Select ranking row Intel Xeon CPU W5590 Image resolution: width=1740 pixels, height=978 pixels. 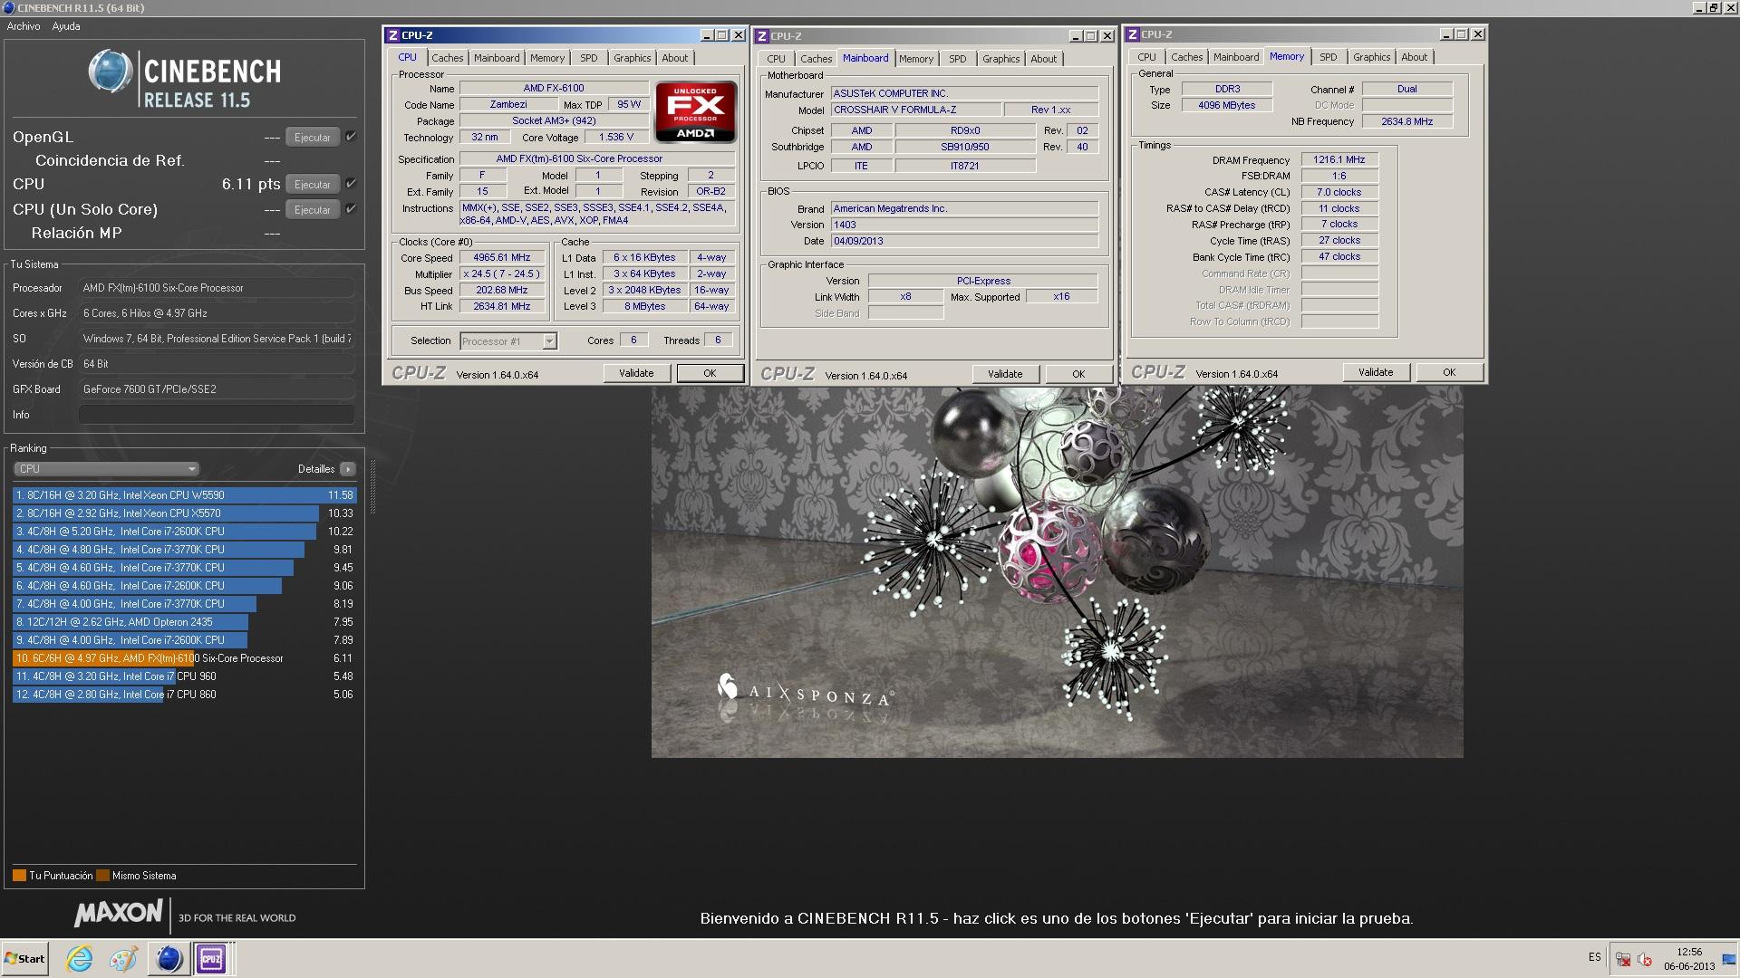coord(184,495)
